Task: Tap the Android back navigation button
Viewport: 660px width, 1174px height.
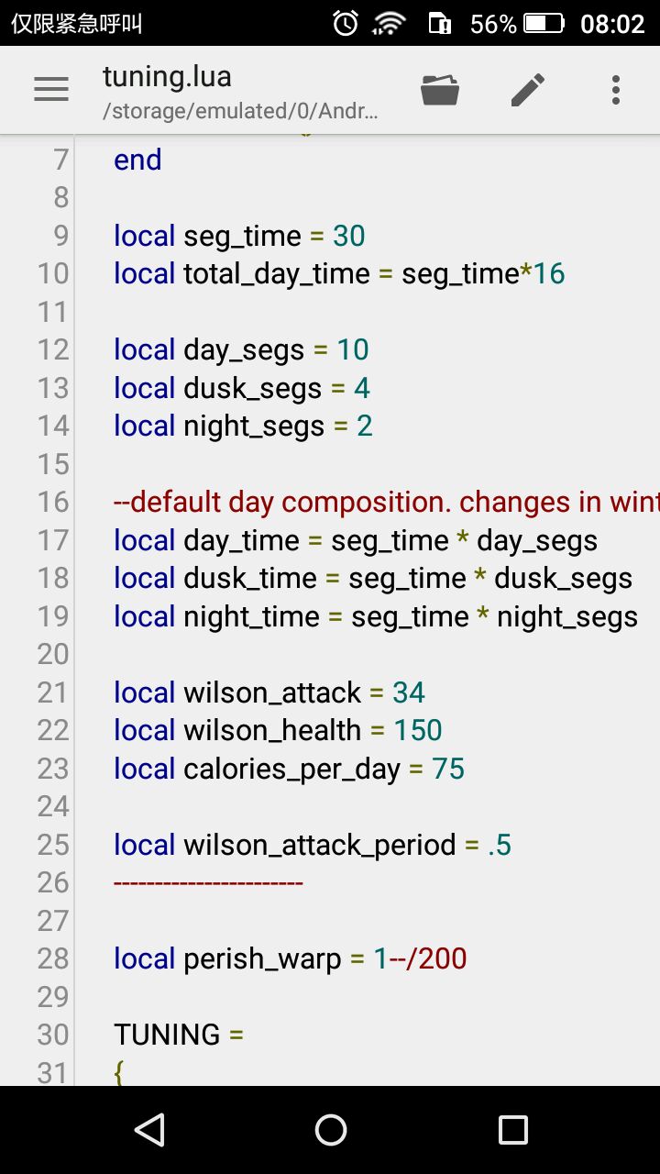Action: pos(148,1130)
